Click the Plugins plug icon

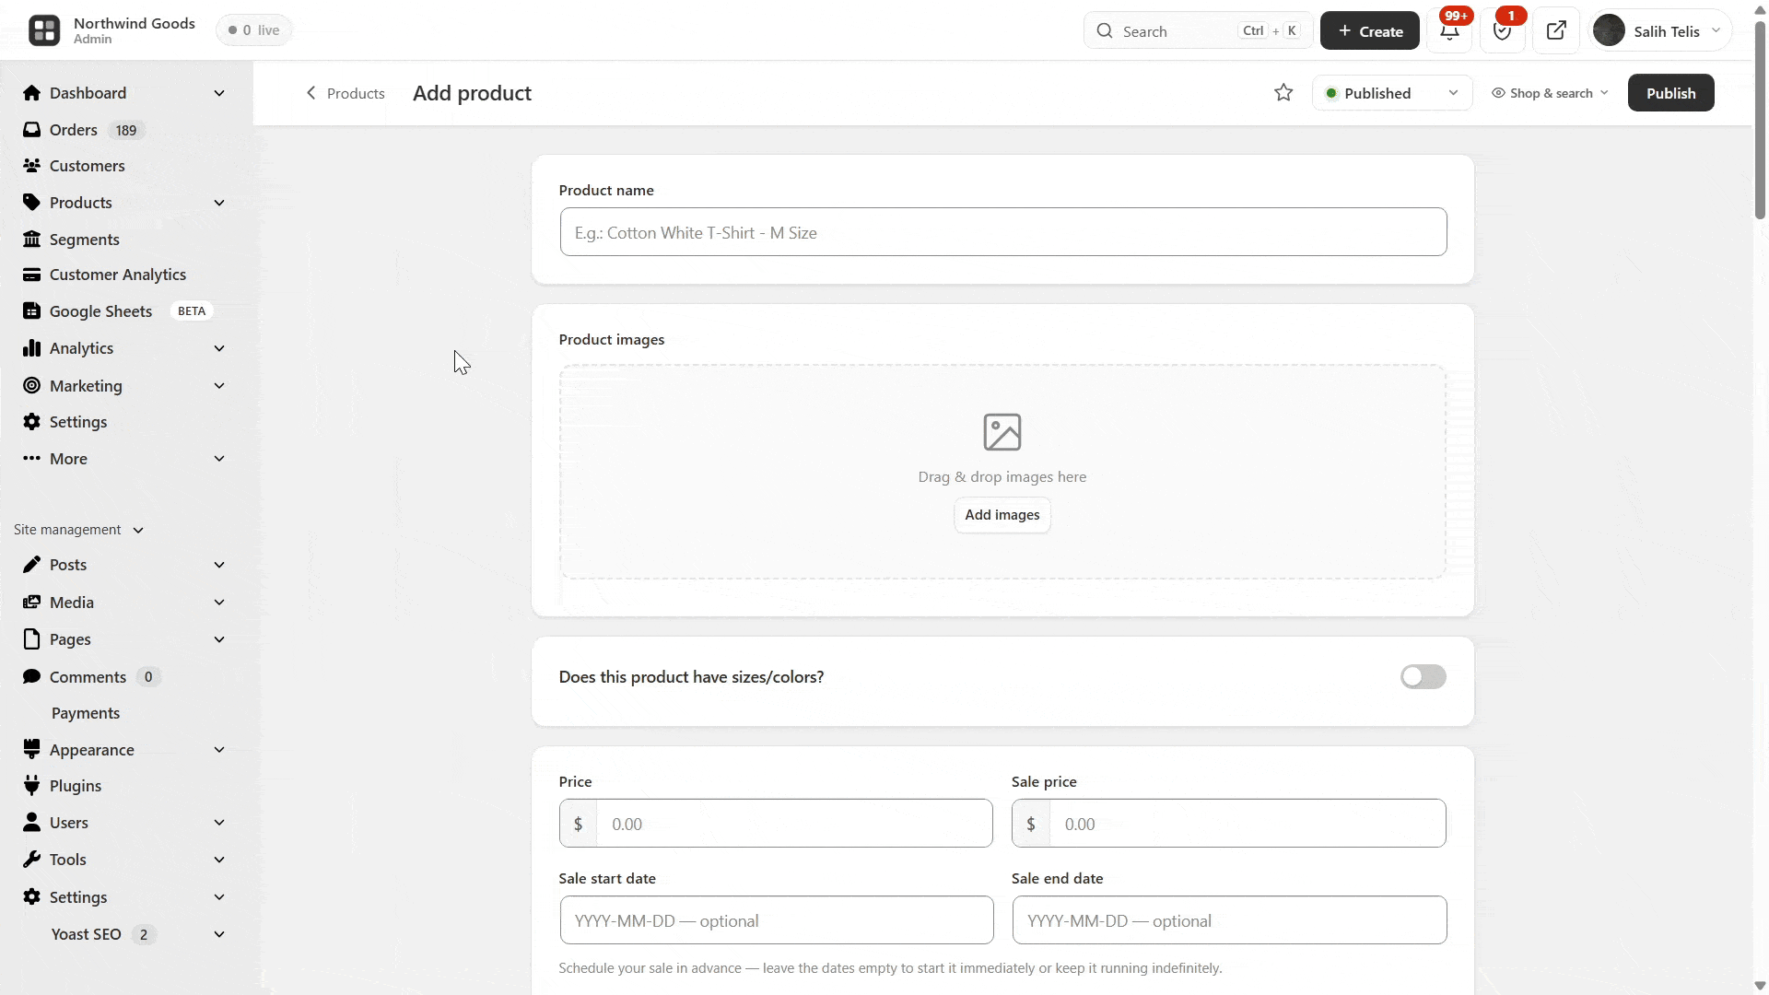click(x=31, y=786)
